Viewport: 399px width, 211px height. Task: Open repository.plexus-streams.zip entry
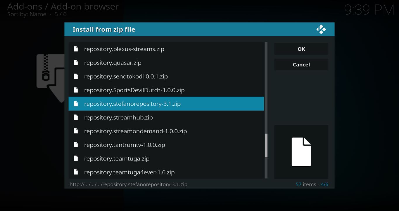point(124,49)
